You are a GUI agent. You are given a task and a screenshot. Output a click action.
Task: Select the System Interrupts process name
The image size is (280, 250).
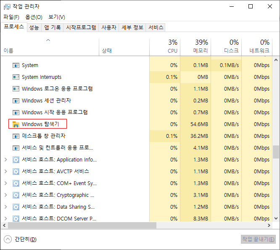[42, 77]
